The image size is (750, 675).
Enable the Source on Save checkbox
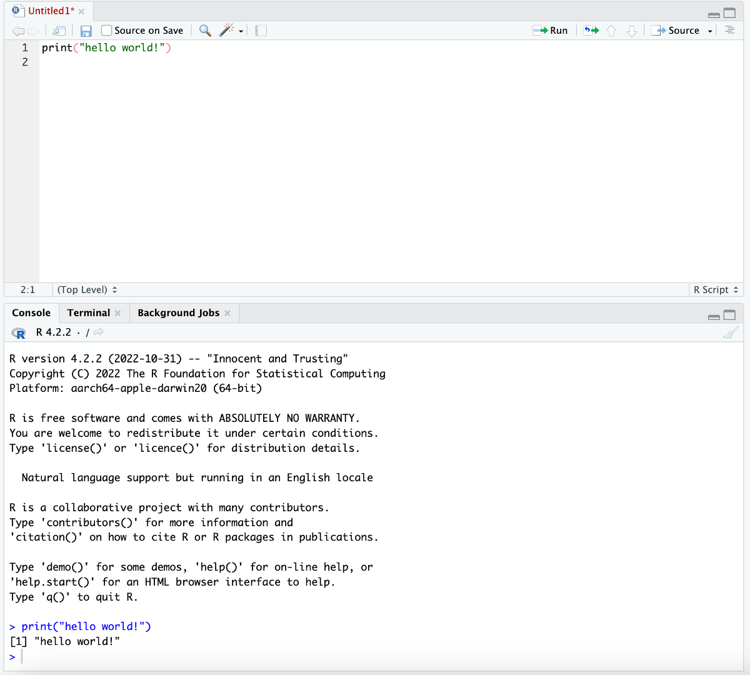107,30
